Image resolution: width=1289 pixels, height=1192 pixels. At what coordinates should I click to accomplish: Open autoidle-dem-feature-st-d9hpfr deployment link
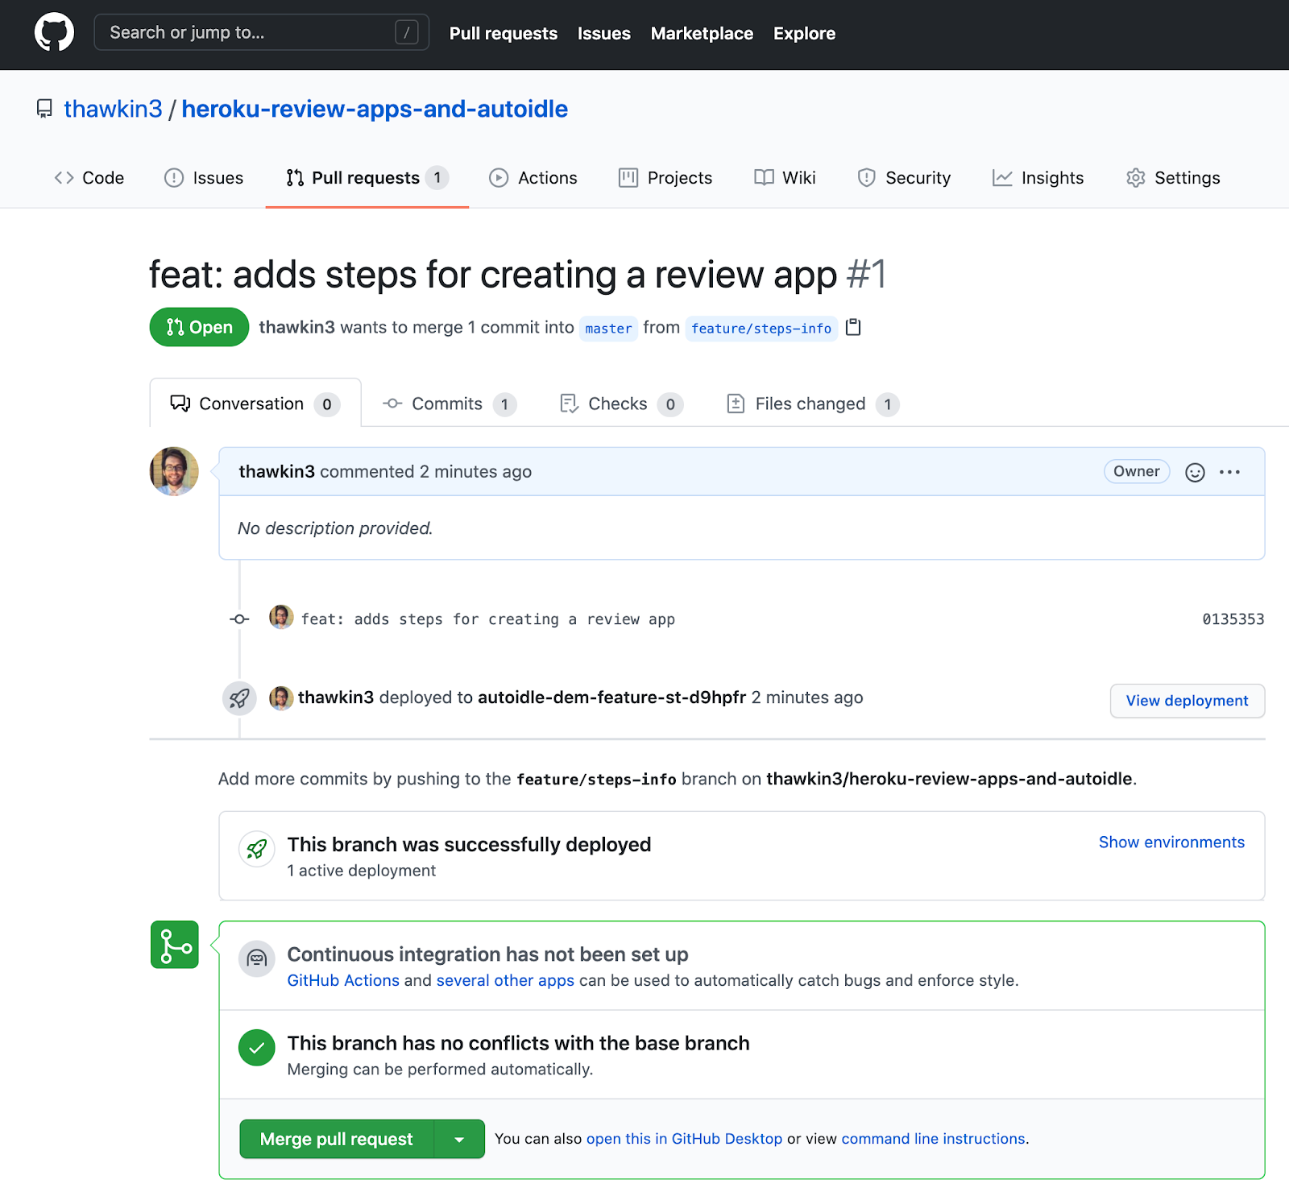coord(611,697)
